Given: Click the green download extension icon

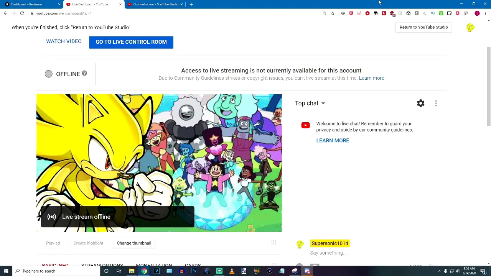Looking at the screenshot, I should [x=441, y=13].
